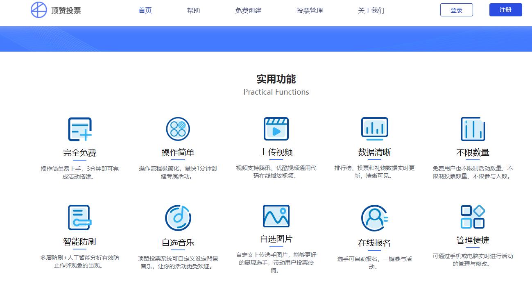Click the 实用功能 section heading

pyautogui.click(x=276, y=79)
